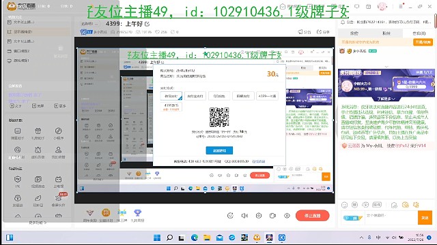Toggle the camera recording icon
This screenshot has width=437, height=245.
(273, 216)
